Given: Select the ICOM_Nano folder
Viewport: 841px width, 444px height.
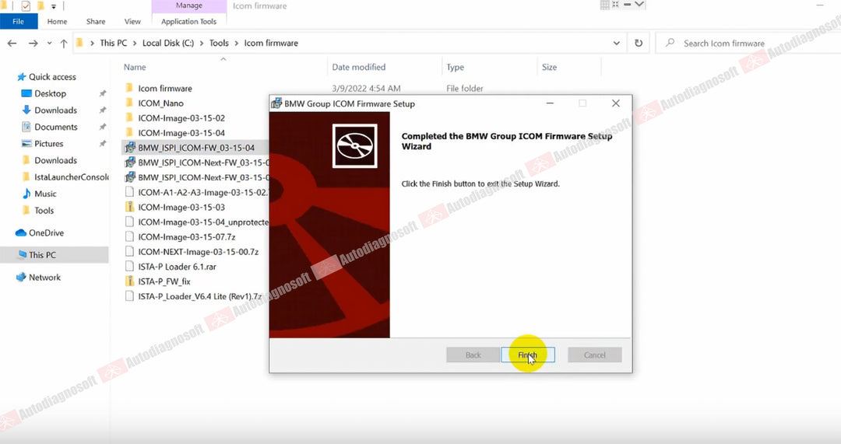Looking at the screenshot, I should point(160,103).
